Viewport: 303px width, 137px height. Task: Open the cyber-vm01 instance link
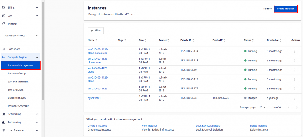(94, 98)
